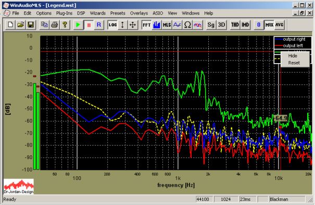Open the Sg spectrogram view
Screen dimensions: 315x205
(x=211, y=25)
